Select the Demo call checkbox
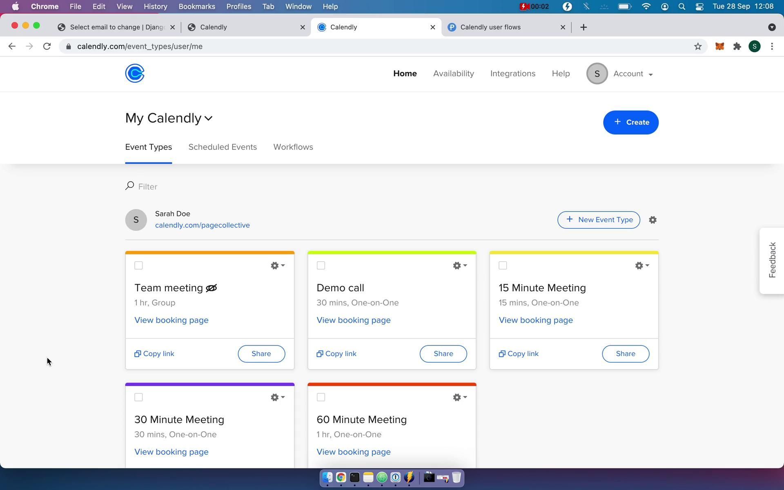Screen dimensions: 784x490 (x=321, y=266)
